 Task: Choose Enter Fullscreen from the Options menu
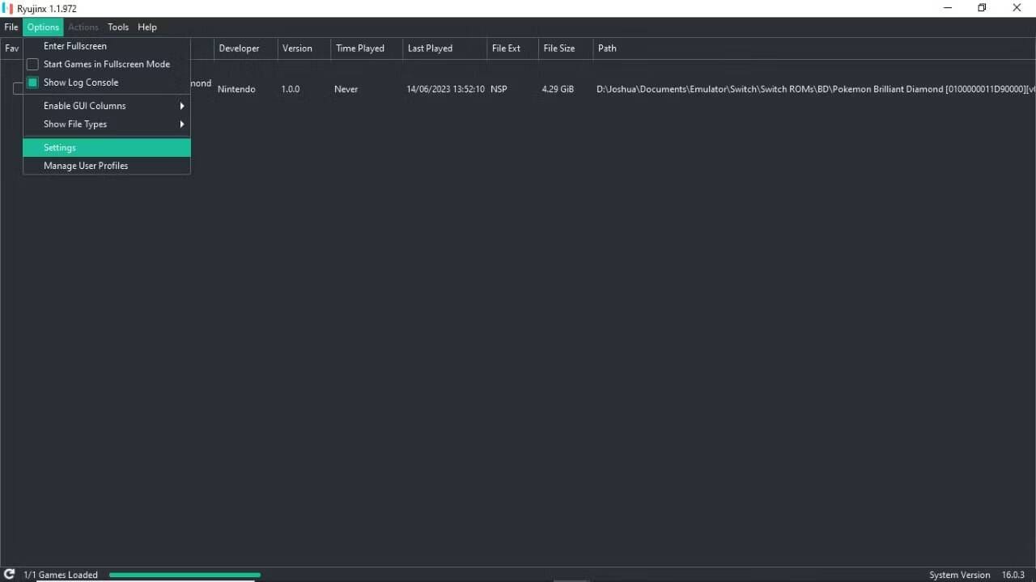107,46
